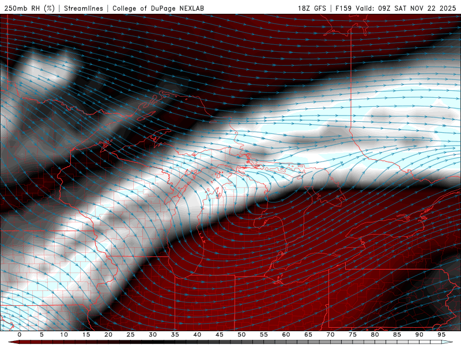Screen dimensions: 461x345
Task: Click the '60' colorbar scale label
Action: pos(286,335)
